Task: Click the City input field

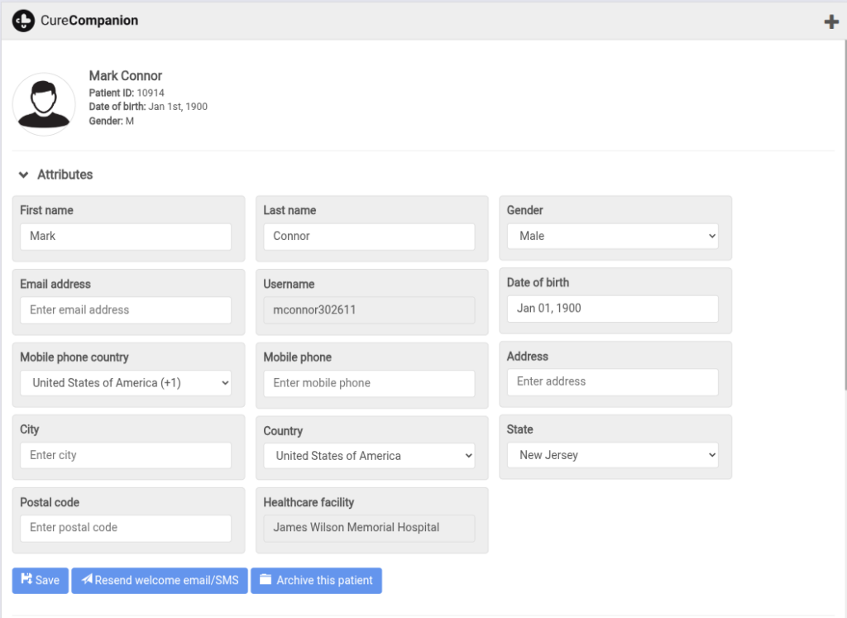Action: coord(126,455)
